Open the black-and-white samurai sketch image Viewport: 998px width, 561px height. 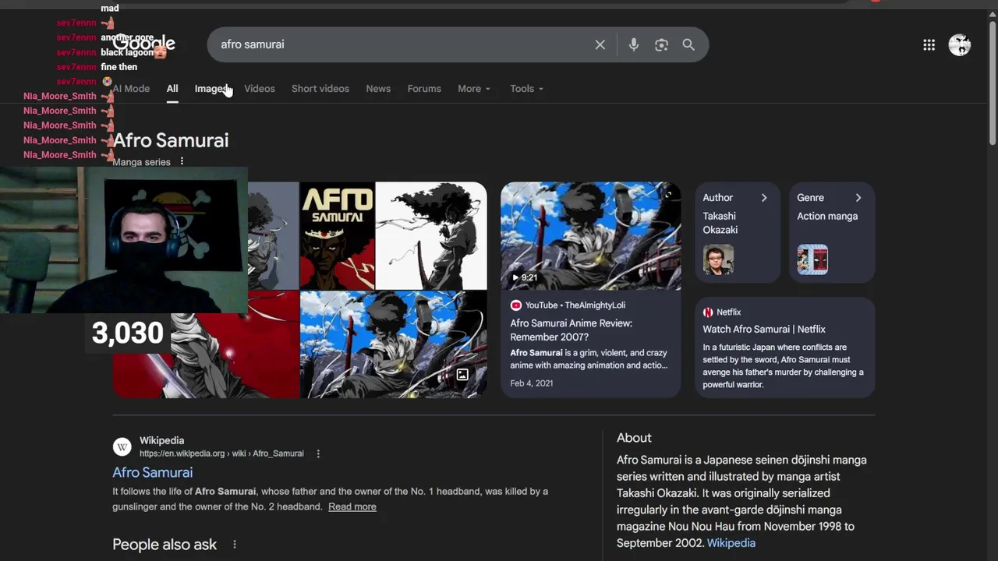(x=432, y=236)
